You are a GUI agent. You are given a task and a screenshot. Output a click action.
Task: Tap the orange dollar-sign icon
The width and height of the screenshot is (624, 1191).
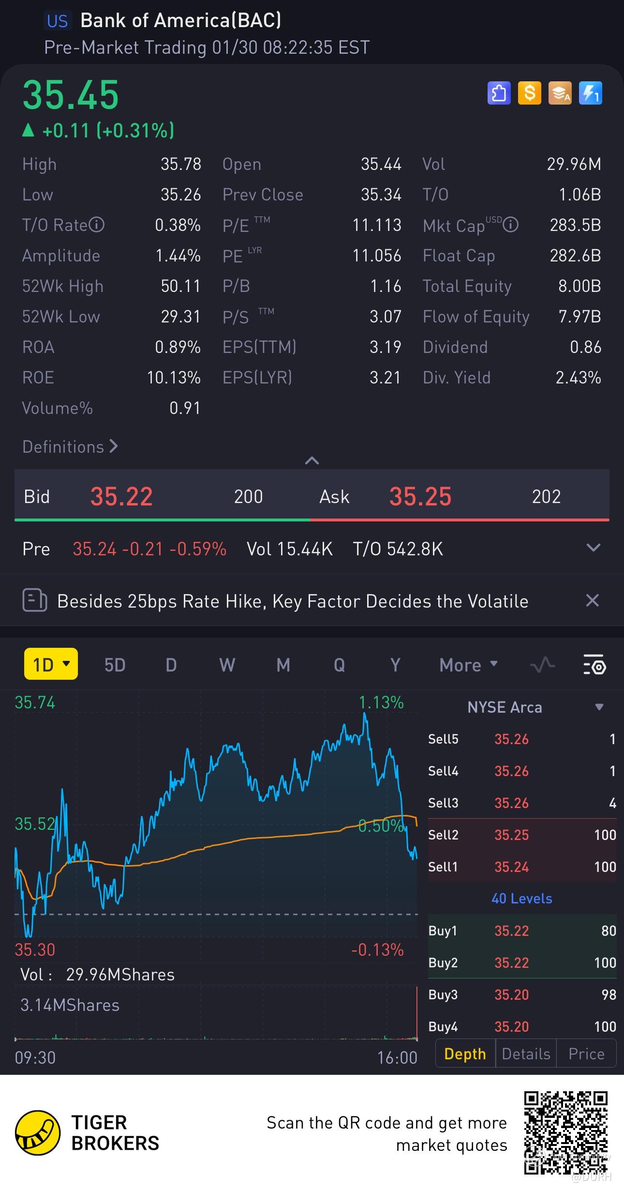pos(529,92)
